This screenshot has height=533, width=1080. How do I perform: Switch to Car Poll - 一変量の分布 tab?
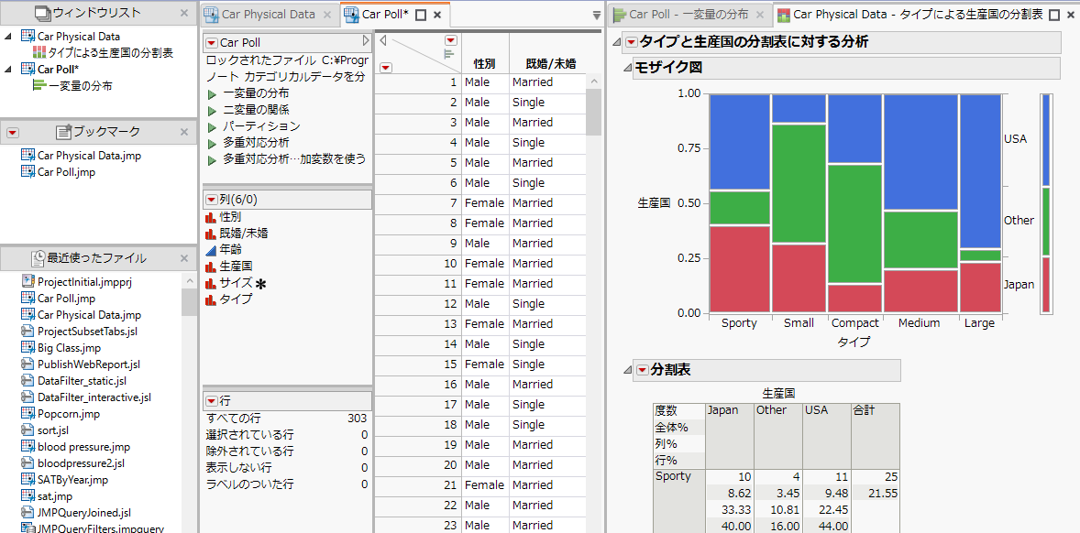688,15
